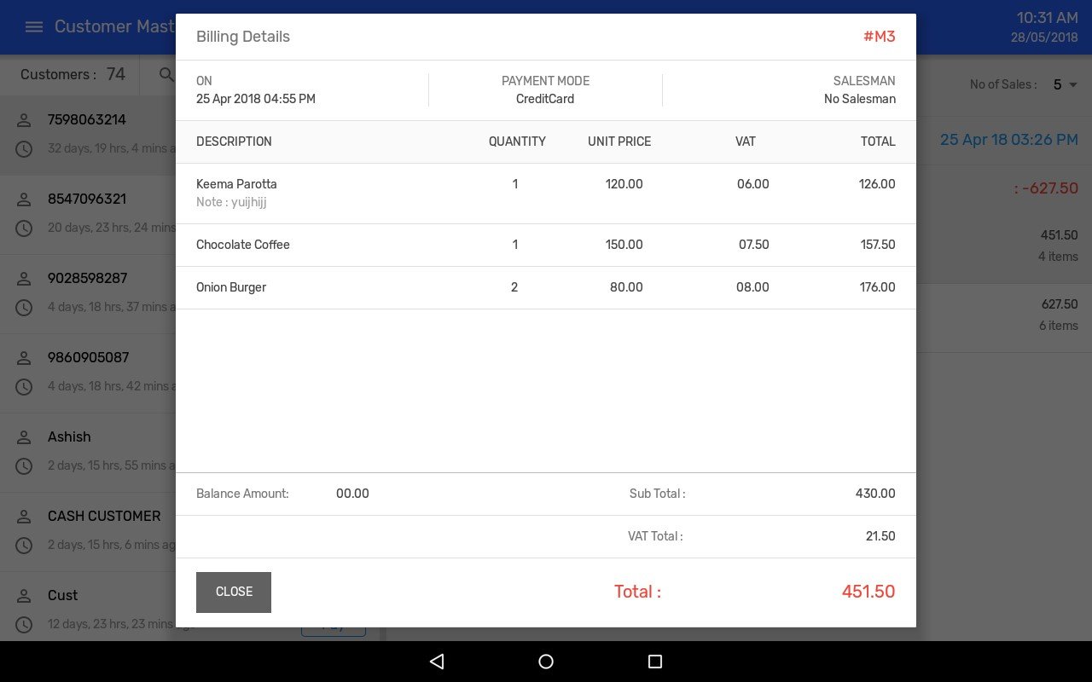Click Onion Burger unit price 80.00
Viewport: 1092px width, 682px height.
[x=626, y=287]
